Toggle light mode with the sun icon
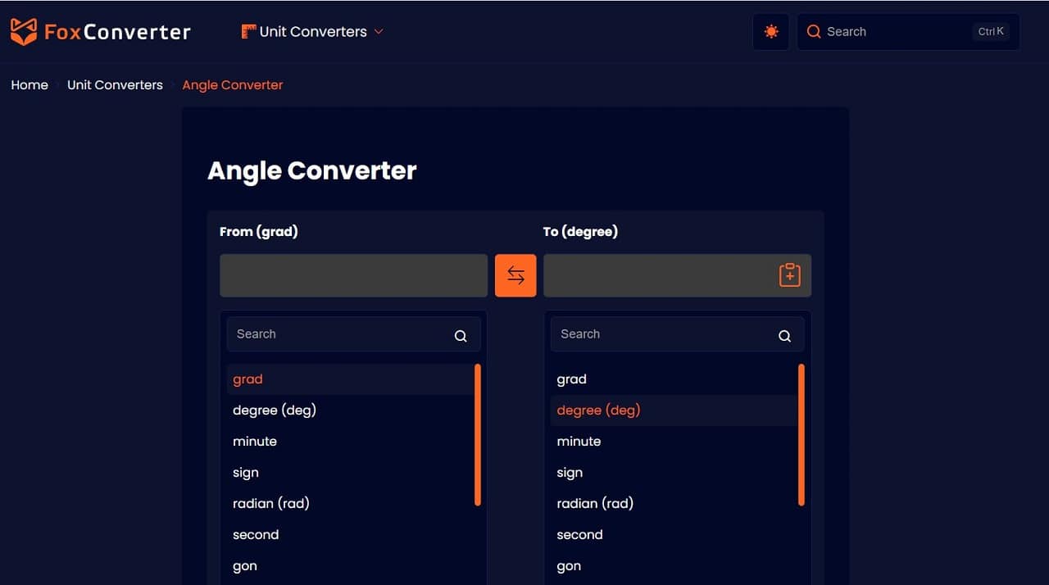 770,31
